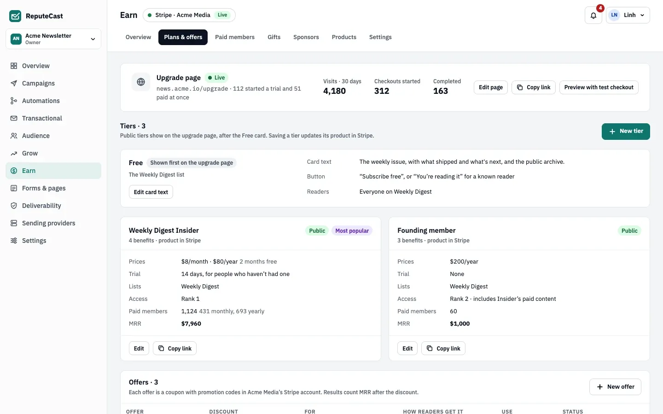This screenshot has width=663, height=414.
Task: Click the Edit page button
Action: tap(491, 87)
